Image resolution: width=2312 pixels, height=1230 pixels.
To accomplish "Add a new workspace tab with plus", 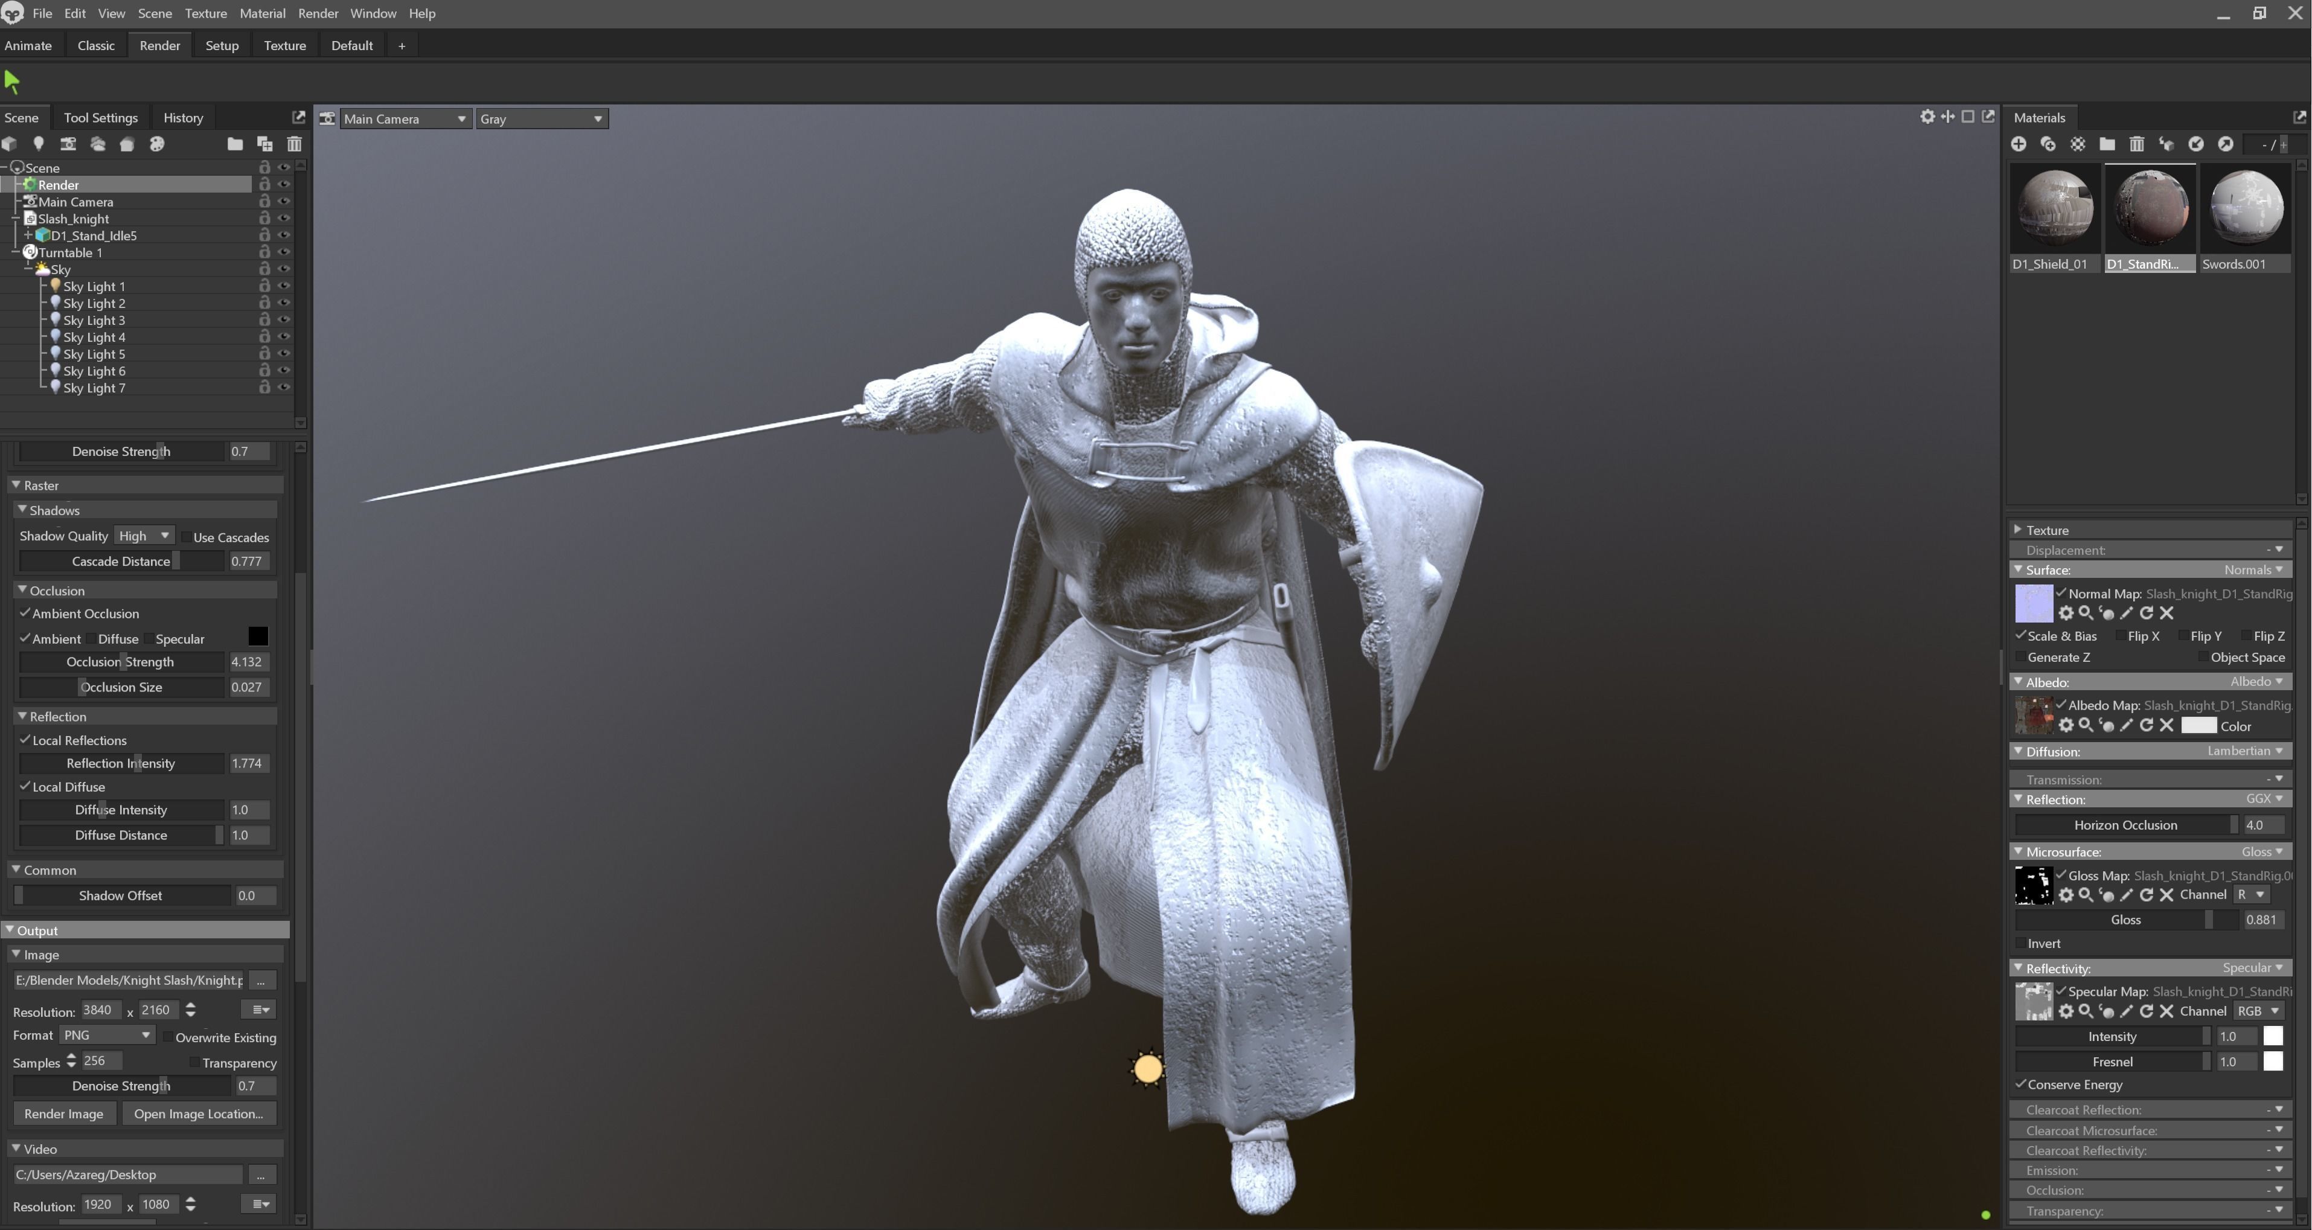I will coord(401,46).
